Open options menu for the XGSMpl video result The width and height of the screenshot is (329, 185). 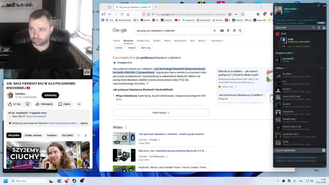point(159,140)
